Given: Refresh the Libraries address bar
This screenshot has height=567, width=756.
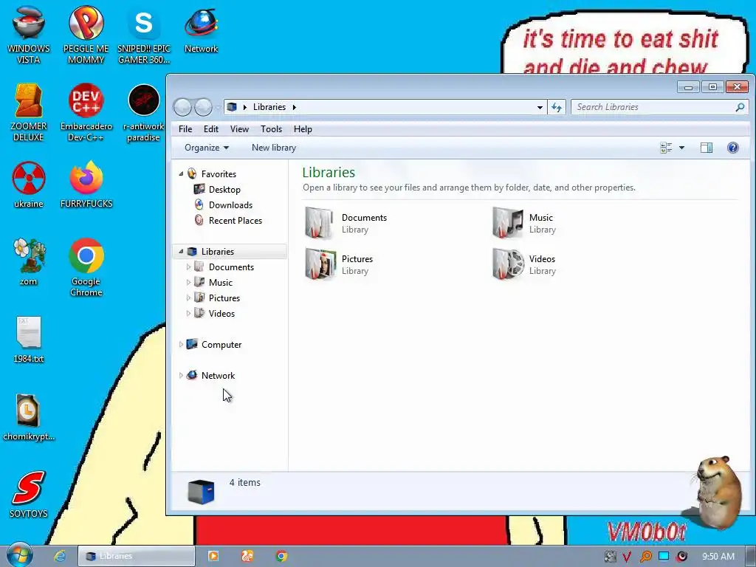Looking at the screenshot, I should (557, 107).
